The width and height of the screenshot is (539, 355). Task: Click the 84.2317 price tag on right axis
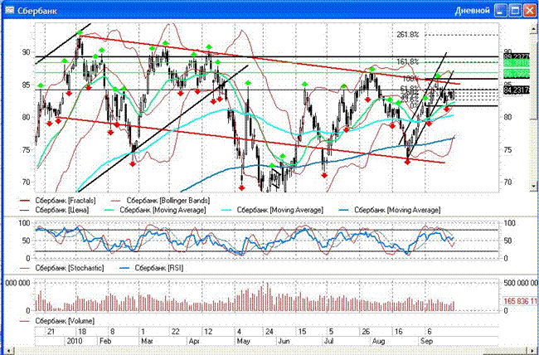coord(517,90)
